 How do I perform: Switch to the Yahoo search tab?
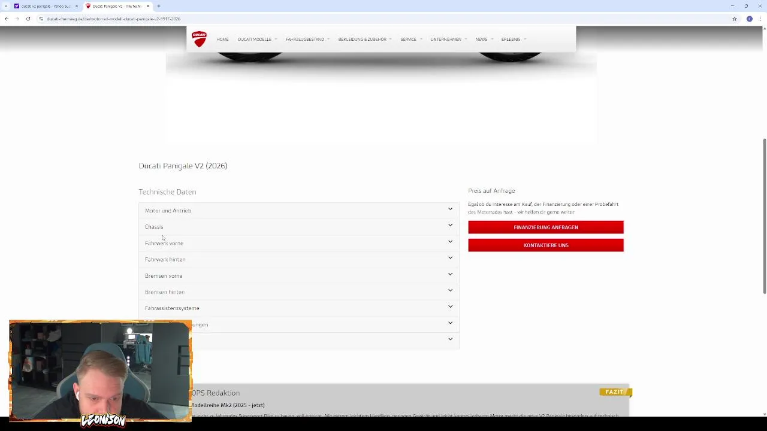(46, 6)
